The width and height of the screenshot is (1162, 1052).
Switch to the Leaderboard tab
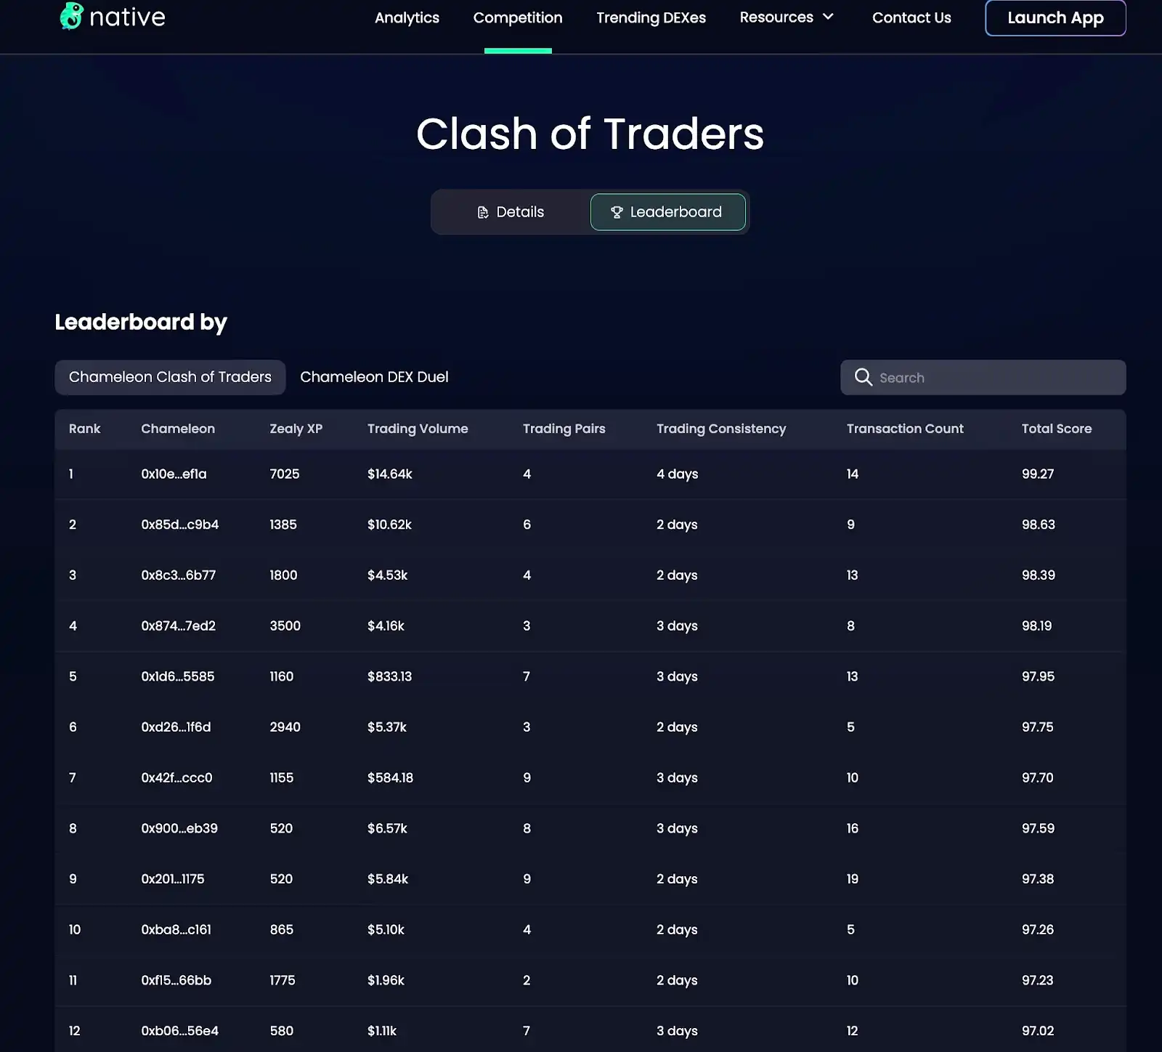667,212
